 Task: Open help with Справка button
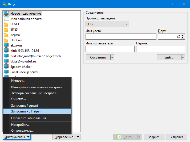pos(177,137)
